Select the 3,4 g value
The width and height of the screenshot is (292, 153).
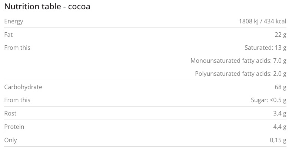[x=279, y=113]
